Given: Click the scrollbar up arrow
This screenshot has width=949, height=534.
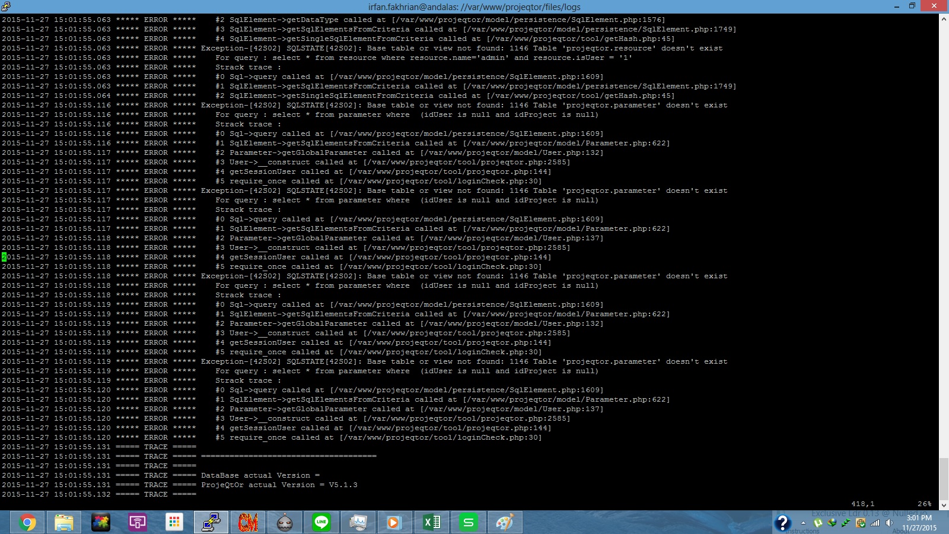Looking at the screenshot, I should (944, 19).
